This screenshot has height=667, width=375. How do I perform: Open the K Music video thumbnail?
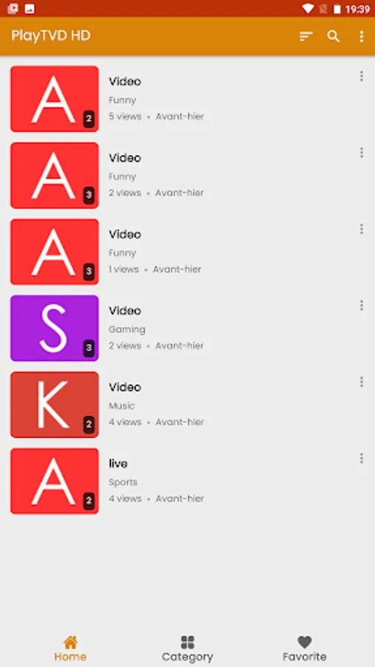(54, 405)
